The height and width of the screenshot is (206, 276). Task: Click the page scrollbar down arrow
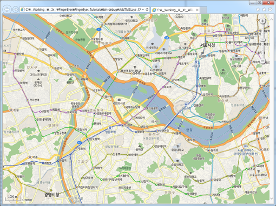(x=272, y=198)
